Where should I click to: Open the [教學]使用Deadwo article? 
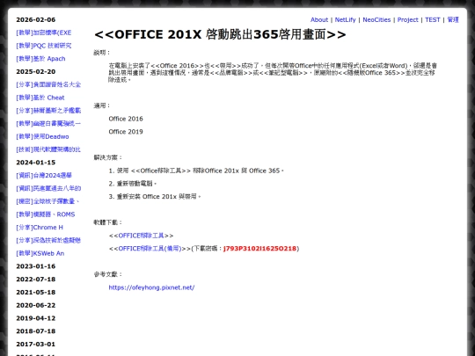point(42,136)
